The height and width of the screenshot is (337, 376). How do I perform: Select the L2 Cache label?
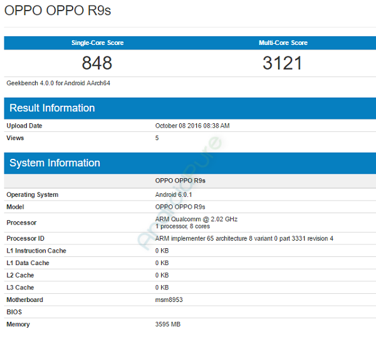tap(20, 275)
